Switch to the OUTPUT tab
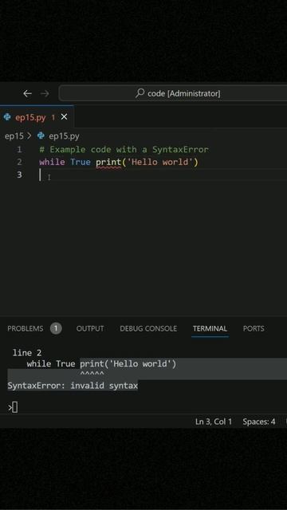287x510 pixels. coord(90,328)
